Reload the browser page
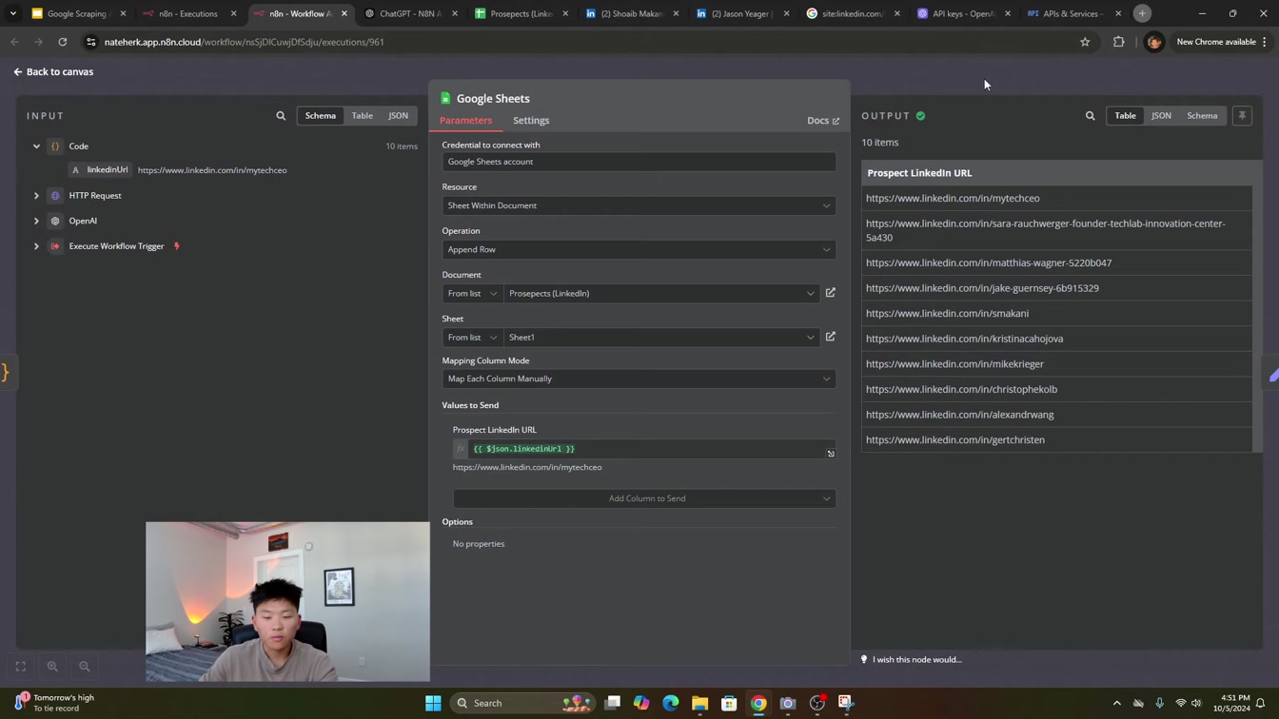Screen dimensions: 1279x719 (x=63, y=42)
